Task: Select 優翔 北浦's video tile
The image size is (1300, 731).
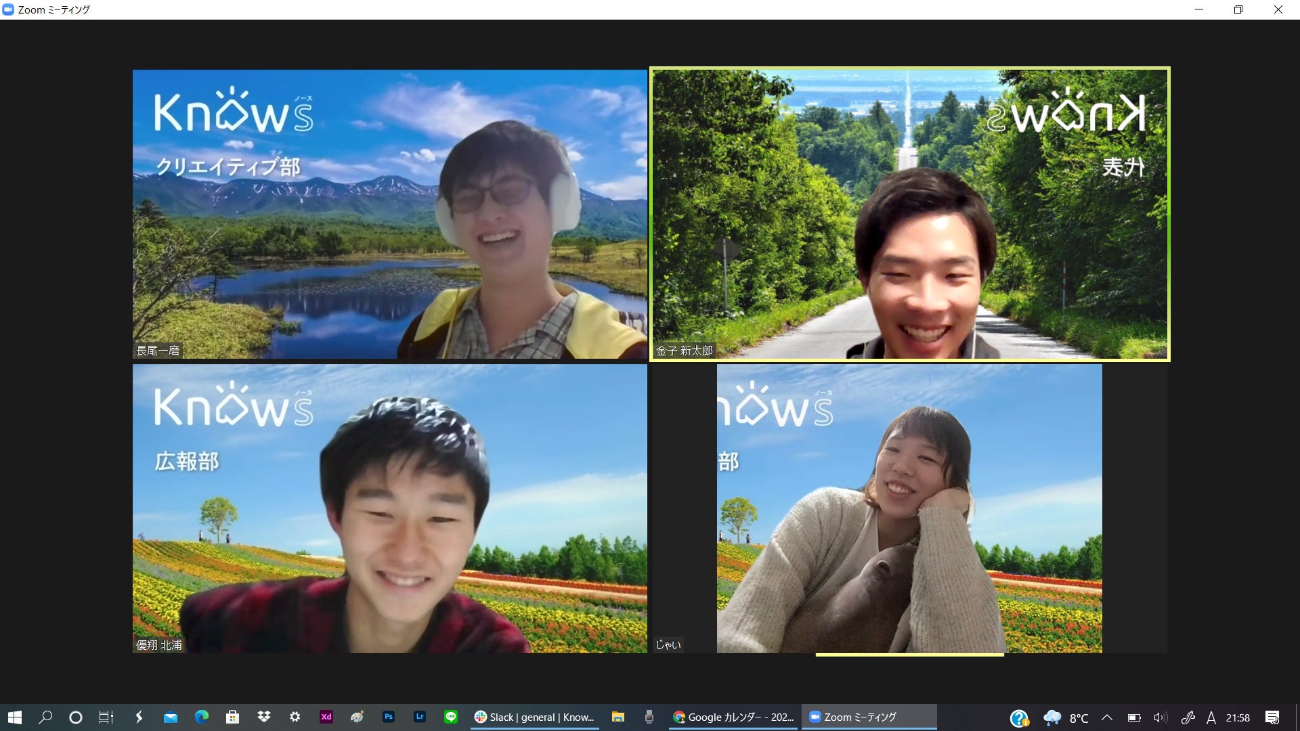Action: pos(389,509)
